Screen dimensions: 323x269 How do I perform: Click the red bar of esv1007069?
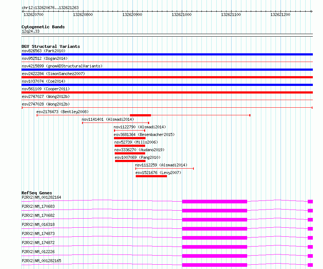(x=130, y=161)
